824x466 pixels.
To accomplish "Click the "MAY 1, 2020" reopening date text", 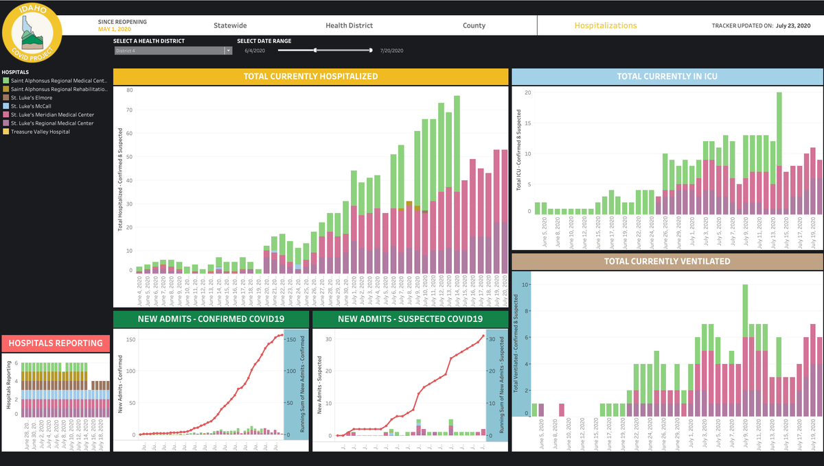I will point(113,29).
